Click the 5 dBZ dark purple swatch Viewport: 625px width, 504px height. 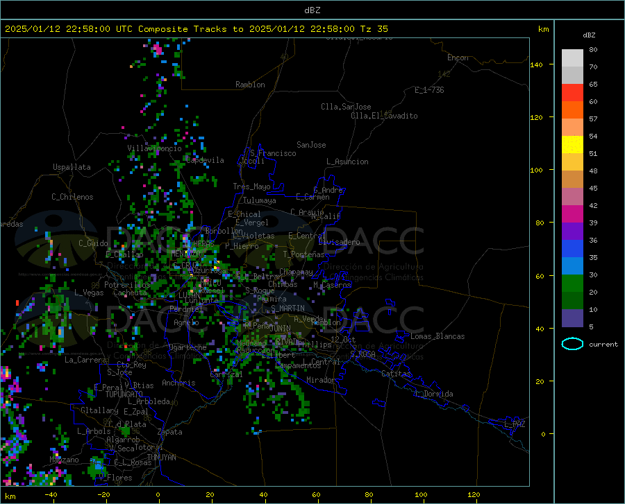click(572, 318)
